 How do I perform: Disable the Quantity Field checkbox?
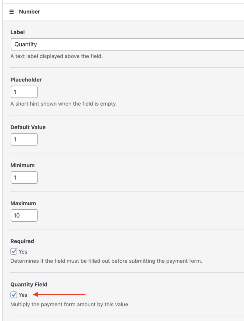tap(14, 295)
